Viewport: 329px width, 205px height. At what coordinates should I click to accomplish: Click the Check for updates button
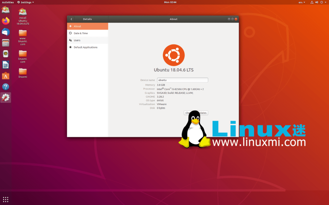[196, 113]
